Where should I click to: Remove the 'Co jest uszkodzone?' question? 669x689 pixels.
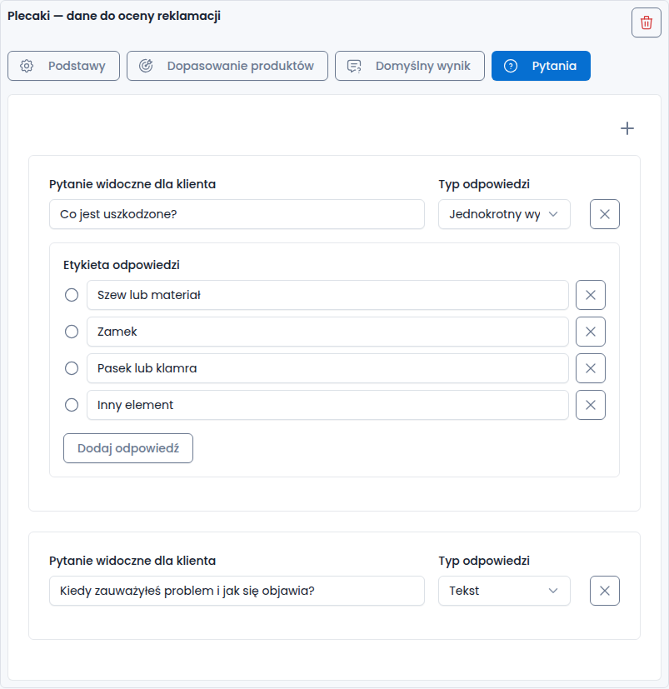604,214
